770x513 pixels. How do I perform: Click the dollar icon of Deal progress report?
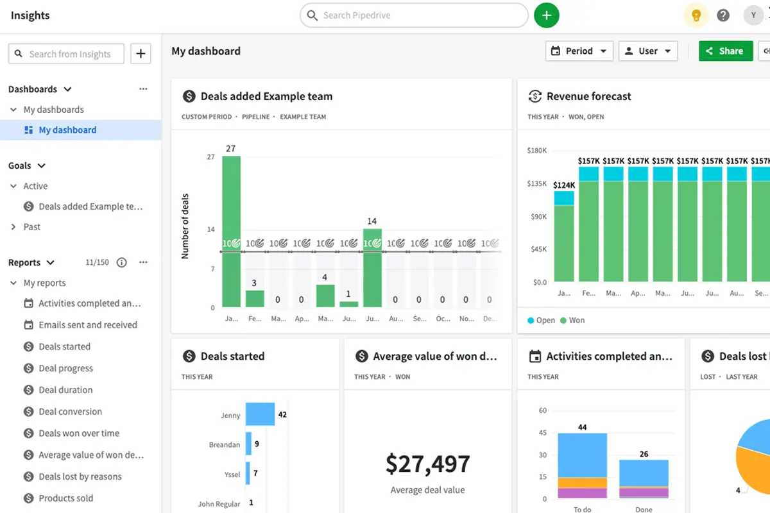[x=28, y=368]
